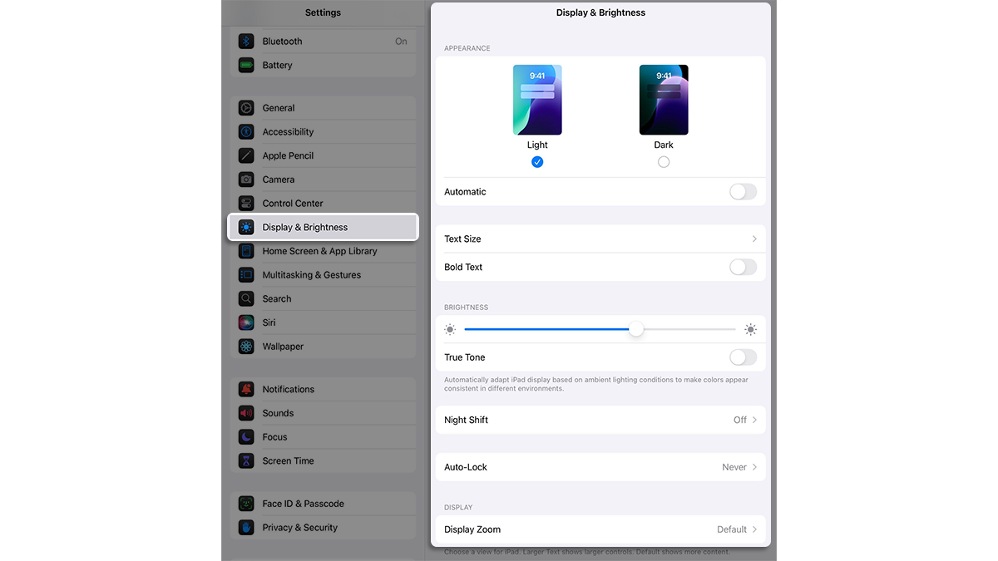Open Night Shift via its chevron

pyautogui.click(x=754, y=420)
